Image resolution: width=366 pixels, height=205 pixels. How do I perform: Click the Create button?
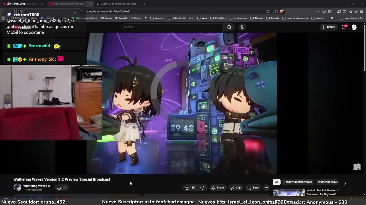[x=328, y=27]
